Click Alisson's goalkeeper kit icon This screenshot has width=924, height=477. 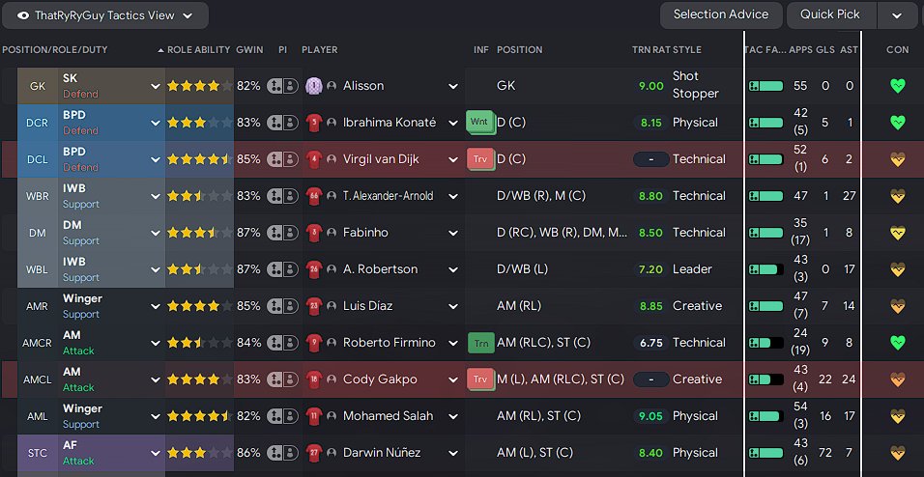click(x=313, y=86)
